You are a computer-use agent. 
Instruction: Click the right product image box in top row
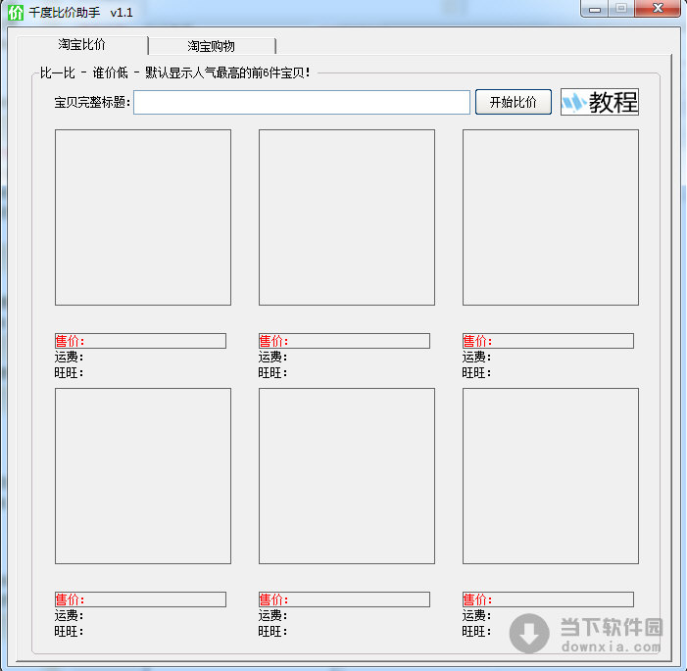pyautogui.click(x=551, y=217)
